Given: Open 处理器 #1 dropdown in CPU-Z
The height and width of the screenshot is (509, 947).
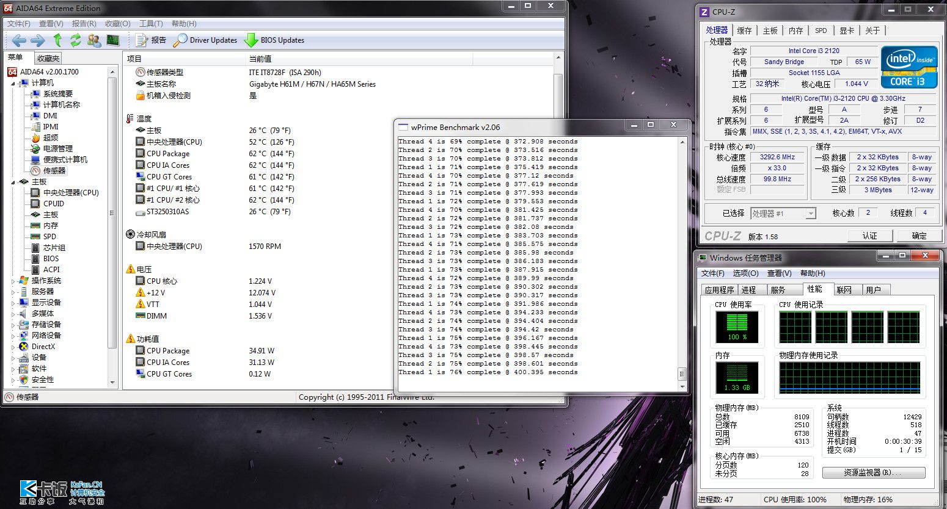Looking at the screenshot, I should pos(783,214).
